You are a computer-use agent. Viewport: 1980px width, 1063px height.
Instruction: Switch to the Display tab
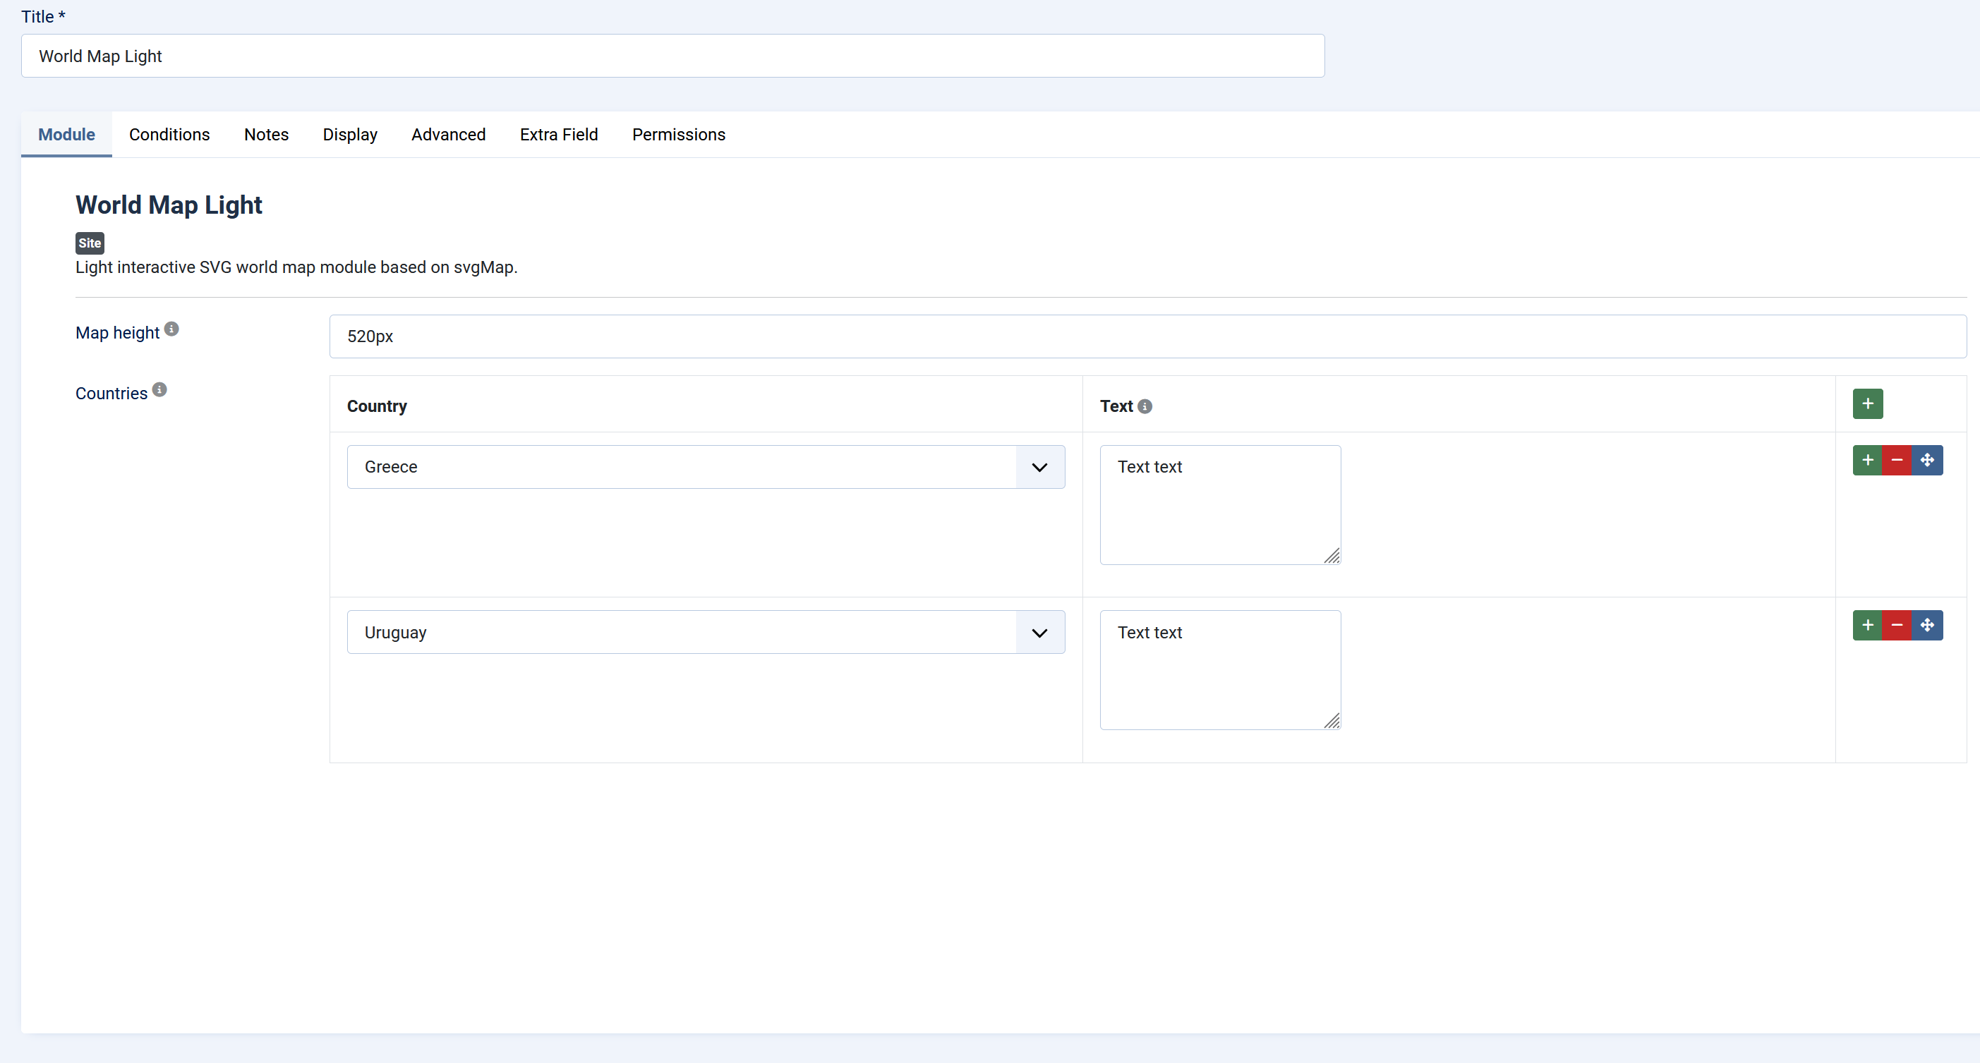click(350, 135)
